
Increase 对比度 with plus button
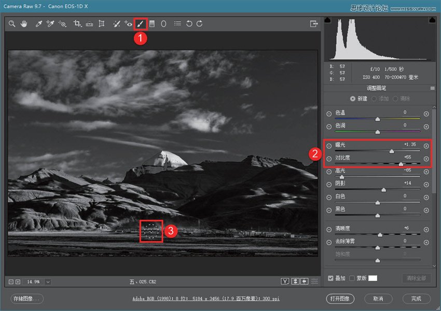(426, 159)
